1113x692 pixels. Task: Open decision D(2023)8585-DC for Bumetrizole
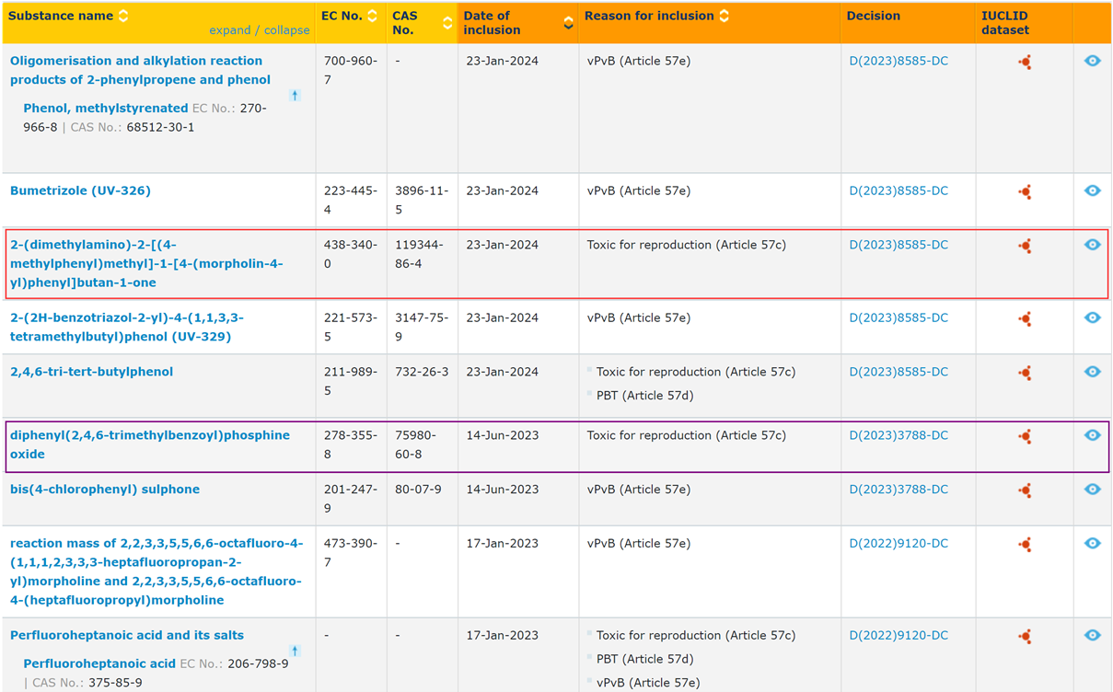point(899,190)
